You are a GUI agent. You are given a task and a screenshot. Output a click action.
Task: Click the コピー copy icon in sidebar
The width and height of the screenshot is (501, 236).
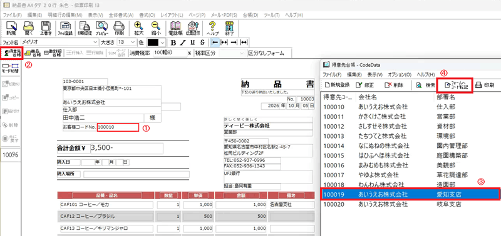coord(11,98)
